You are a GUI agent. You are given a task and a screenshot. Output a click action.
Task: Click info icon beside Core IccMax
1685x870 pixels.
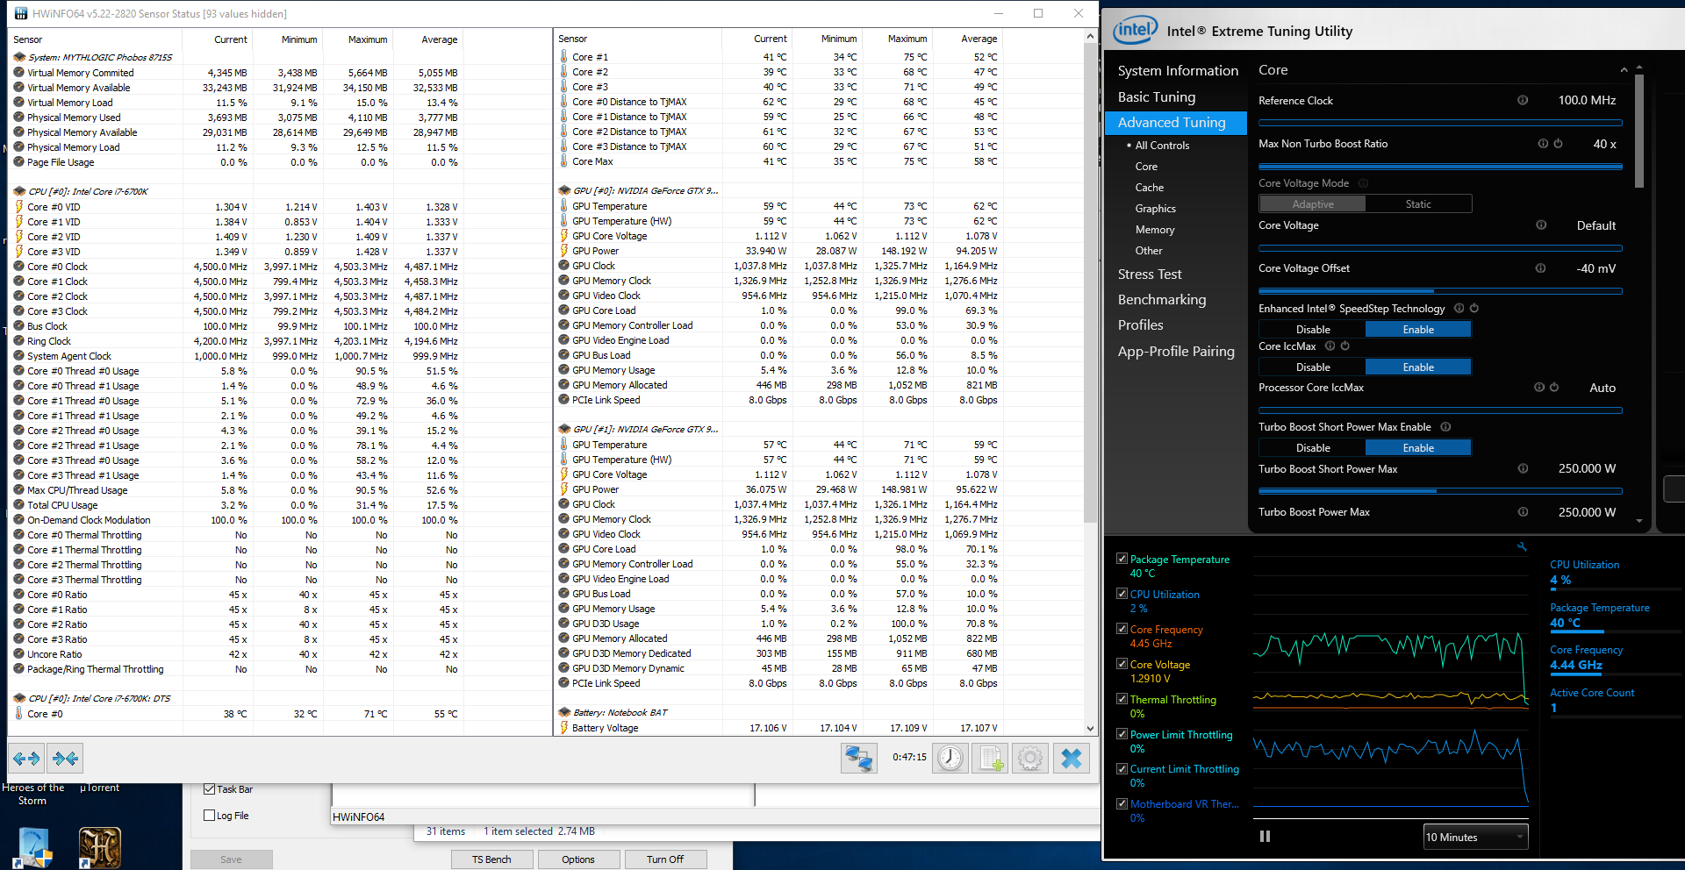click(1330, 346)
